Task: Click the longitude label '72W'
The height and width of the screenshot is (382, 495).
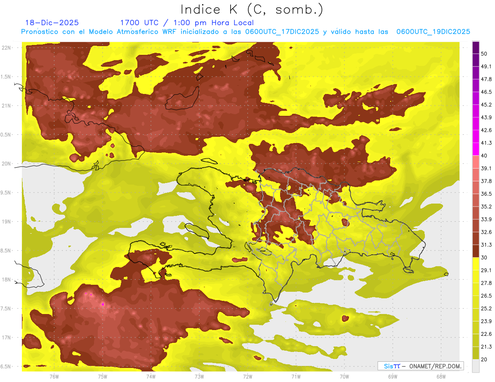Action: tap(247, 376)
